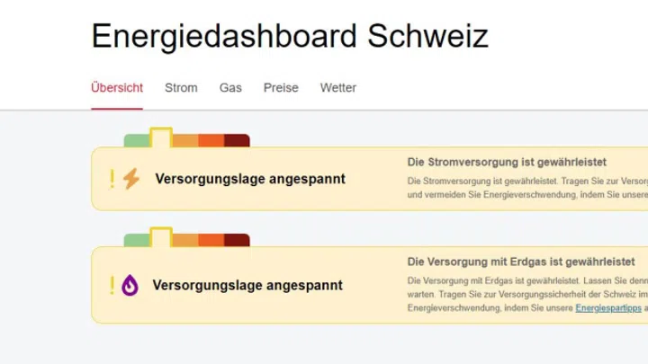Click the 'Die Versorgung mit Erdgas ist gewährleistet' heading

point(521,262)
